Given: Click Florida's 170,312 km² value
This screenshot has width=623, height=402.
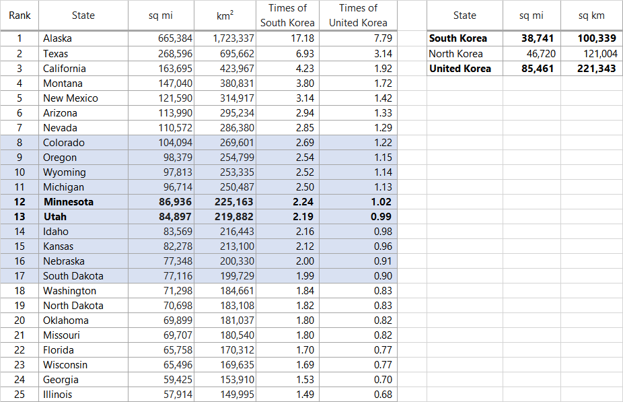Looking at the screenshot, I should tap(225, 350).
